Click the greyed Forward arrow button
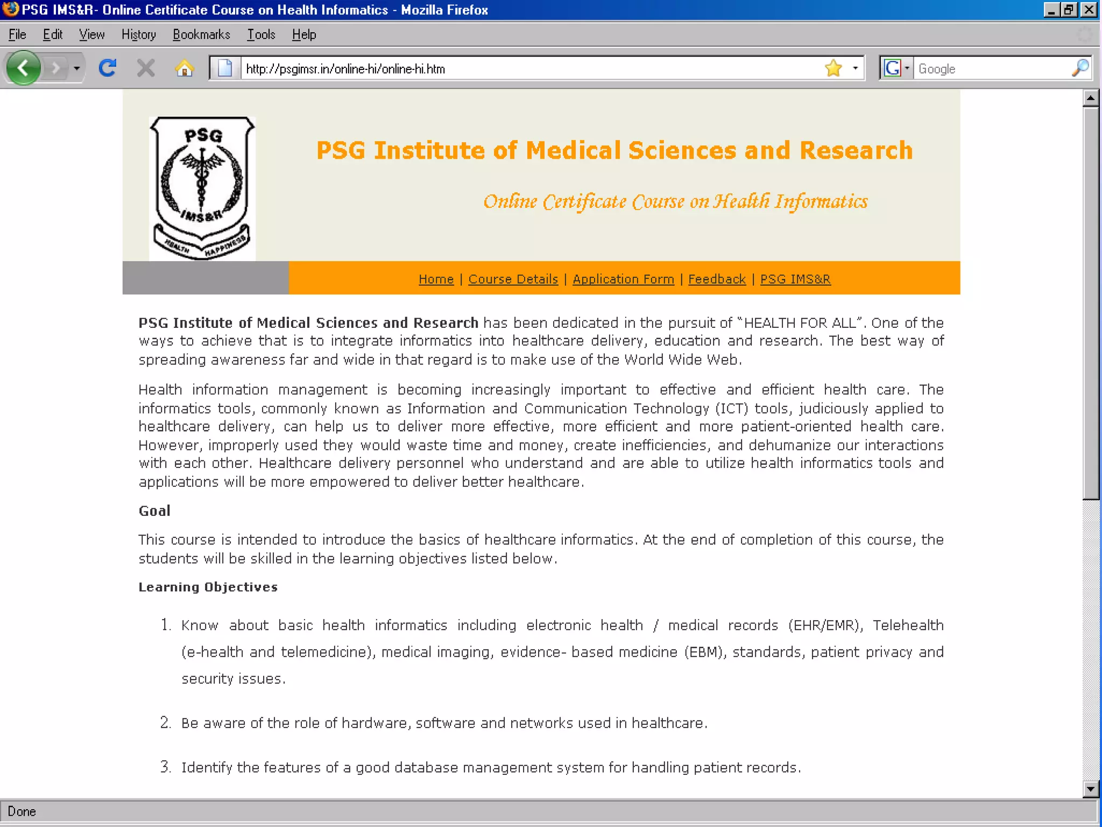 click(x=55, y=68)
